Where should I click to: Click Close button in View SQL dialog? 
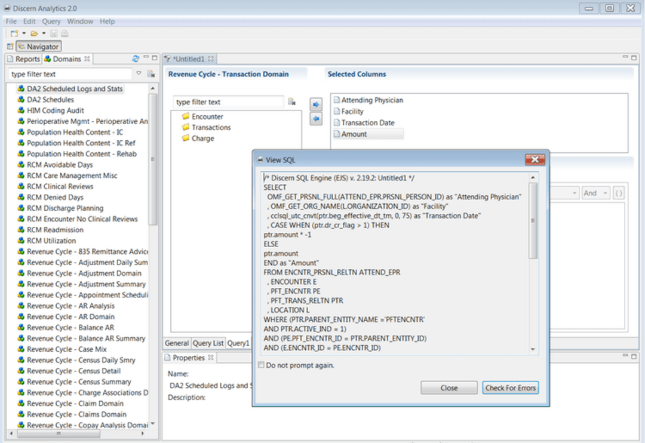449,388
